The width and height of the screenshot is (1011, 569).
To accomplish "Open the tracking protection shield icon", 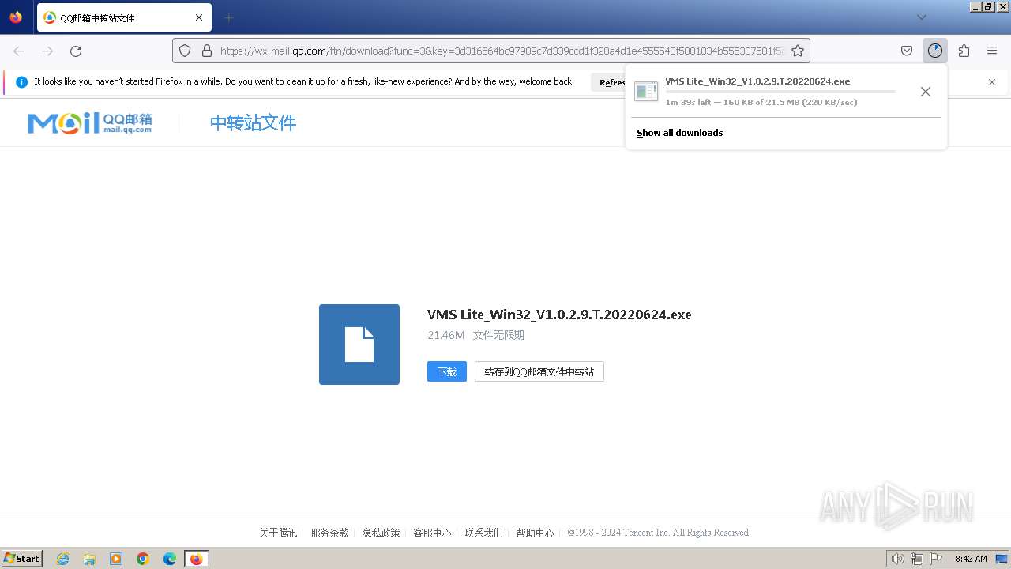I will coord(185,51).
